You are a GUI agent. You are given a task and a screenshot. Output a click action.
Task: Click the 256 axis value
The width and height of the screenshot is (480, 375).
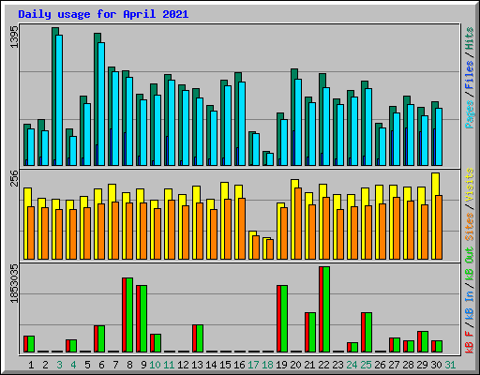[14, 178]
